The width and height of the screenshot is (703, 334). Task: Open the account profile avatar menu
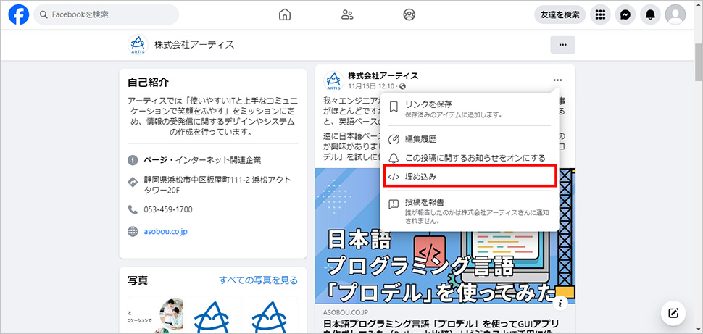coord(675,14)
